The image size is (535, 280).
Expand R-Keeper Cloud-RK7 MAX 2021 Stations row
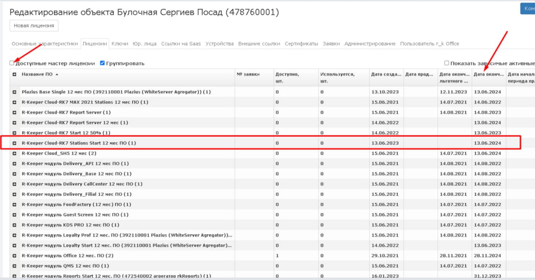click(x=14, y=102)
